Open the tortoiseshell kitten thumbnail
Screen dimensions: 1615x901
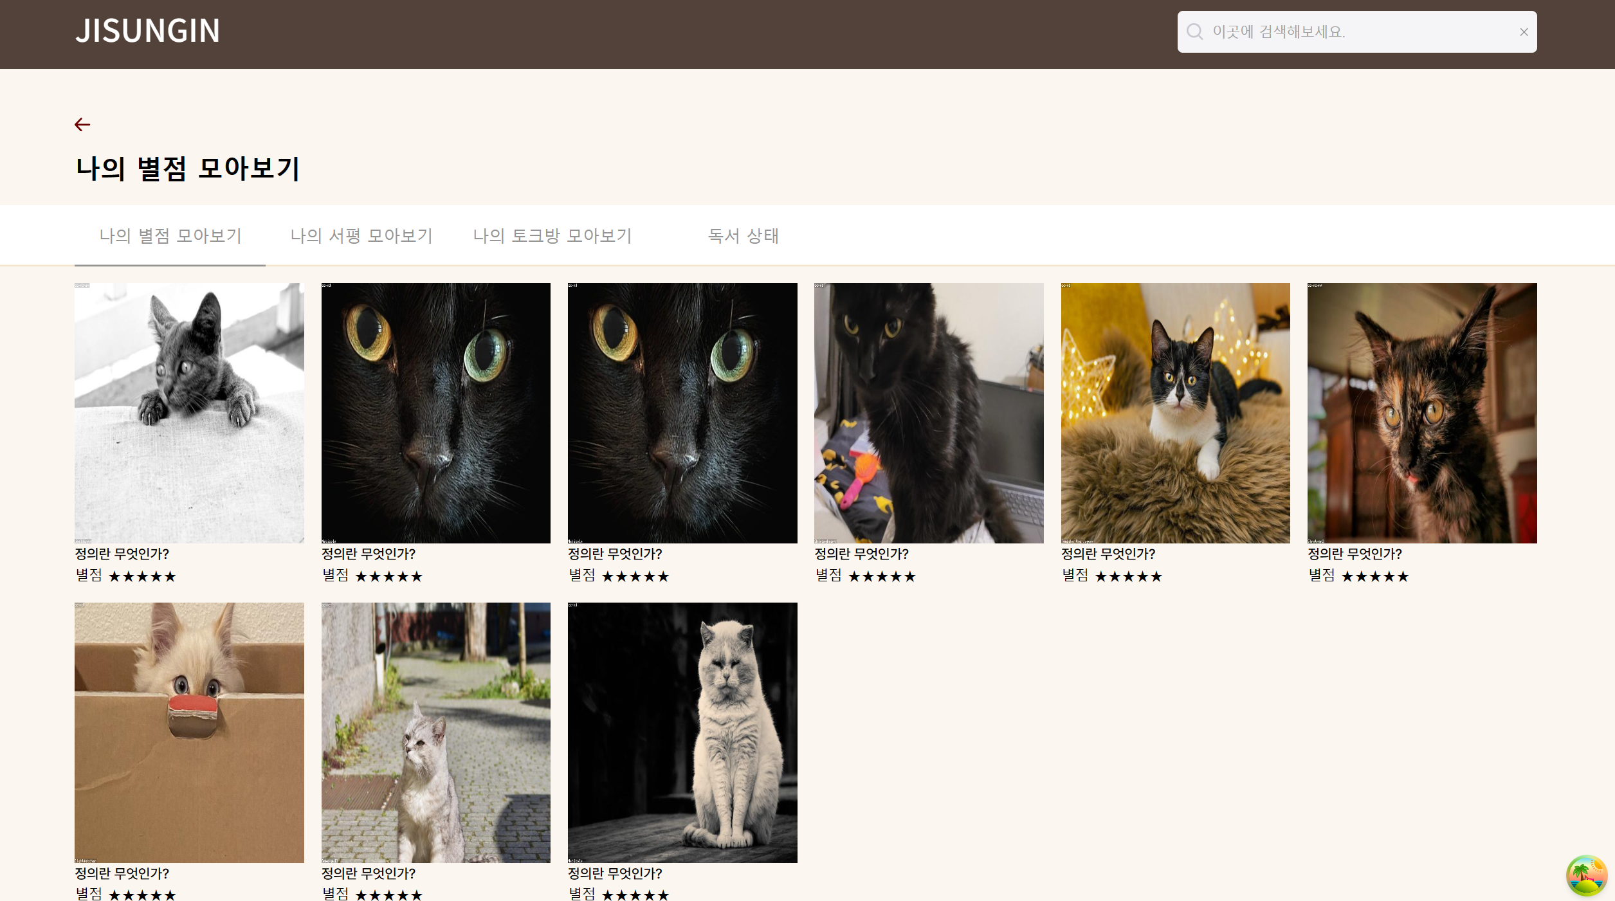coord(1421,413)
